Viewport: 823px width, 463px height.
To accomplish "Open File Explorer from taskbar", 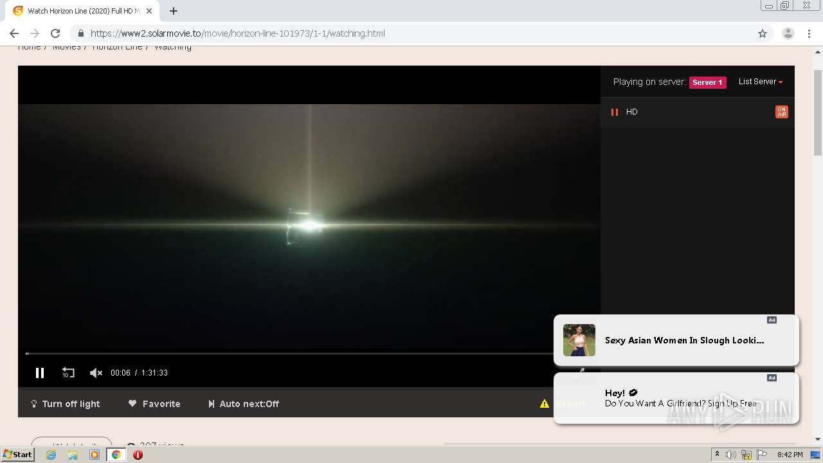I will click(x=73, y=455).
